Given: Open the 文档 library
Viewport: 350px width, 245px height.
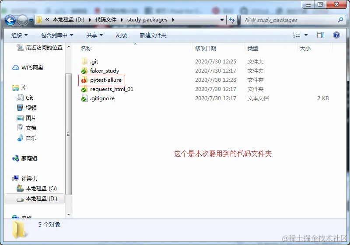Looking at the screenshot, I should [31, 128].
